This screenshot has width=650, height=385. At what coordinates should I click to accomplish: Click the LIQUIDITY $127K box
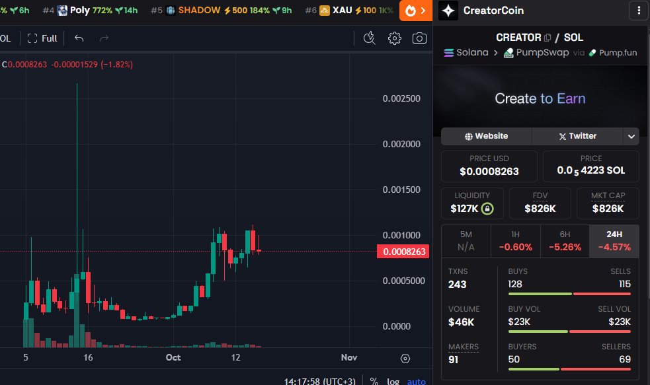472,203
